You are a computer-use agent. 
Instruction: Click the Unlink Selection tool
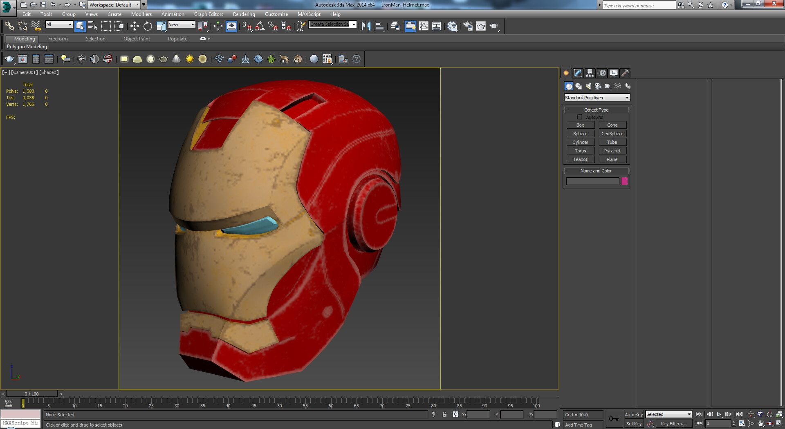click(22, 26)
